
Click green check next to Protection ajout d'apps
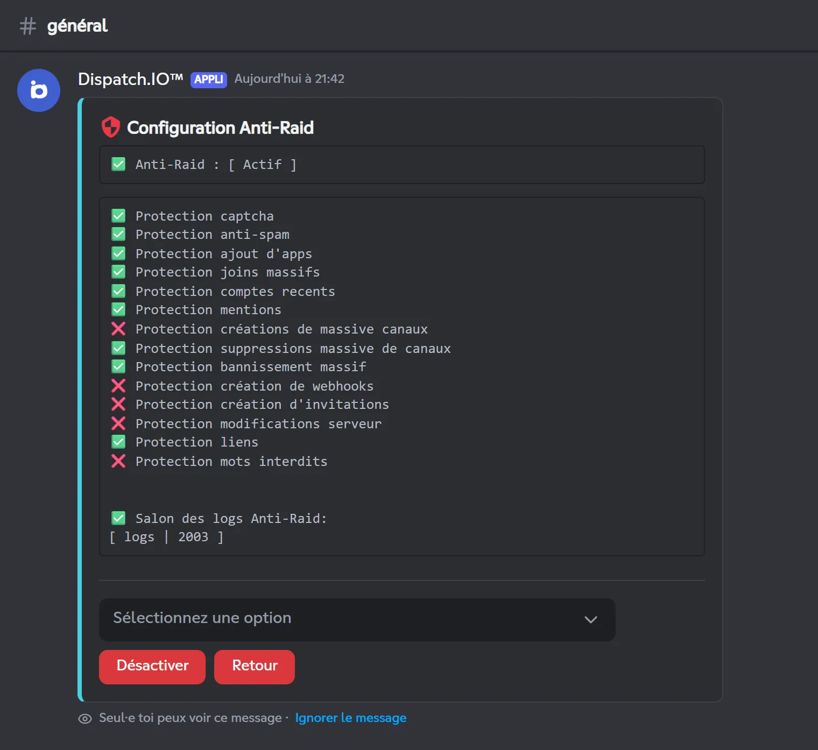tap(118, 253)
